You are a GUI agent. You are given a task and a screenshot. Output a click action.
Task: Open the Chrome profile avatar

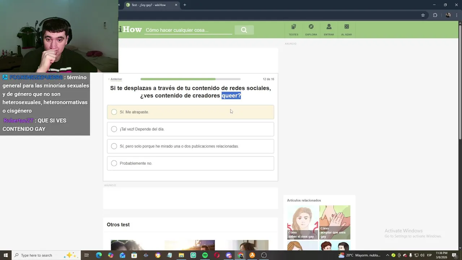[448, 15]
